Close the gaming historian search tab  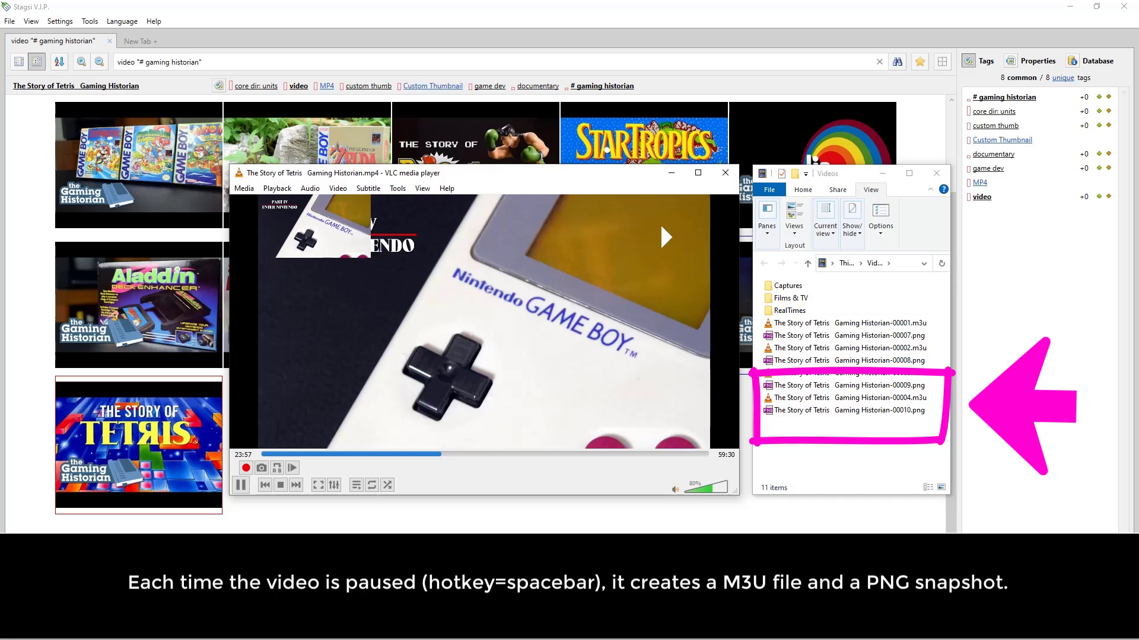(x=109, y=41)
